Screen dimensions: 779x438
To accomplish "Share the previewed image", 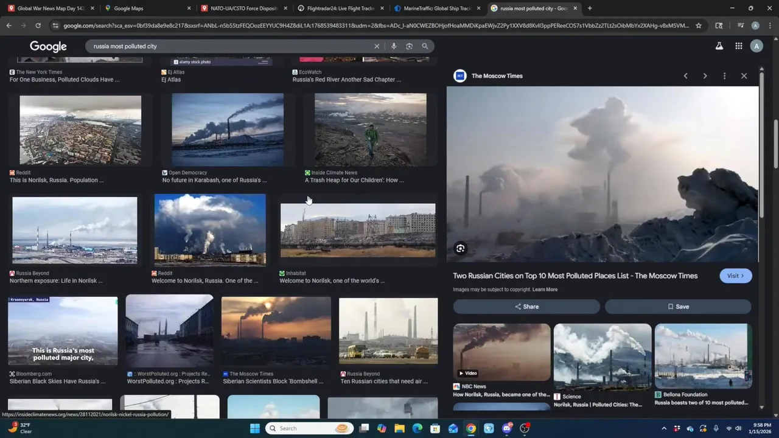I will [x=526, y=307].
